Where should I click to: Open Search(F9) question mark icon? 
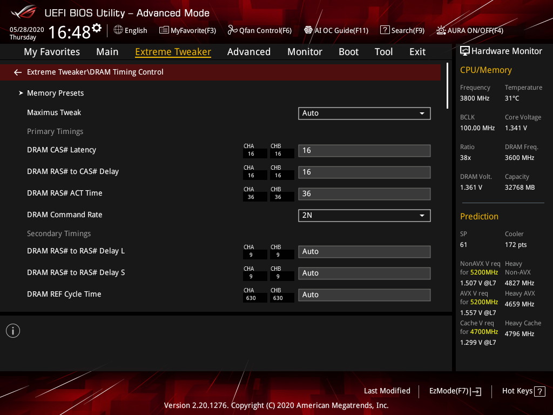(385, 30)
